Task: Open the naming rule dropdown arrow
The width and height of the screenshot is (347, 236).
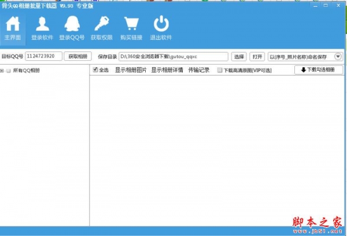Action: [x=338, y=57]
